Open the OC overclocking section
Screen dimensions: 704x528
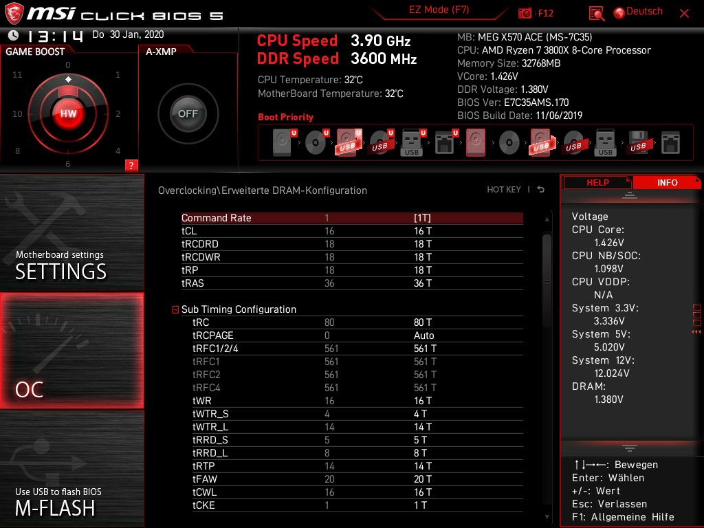[71, 351]
